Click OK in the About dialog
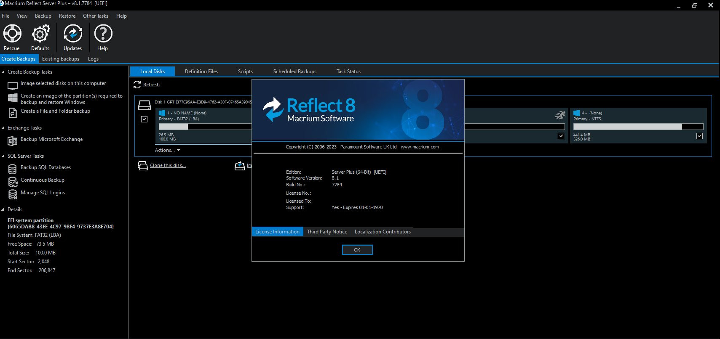The width and height of the screenshot is (720, 339). click(357, 250)
